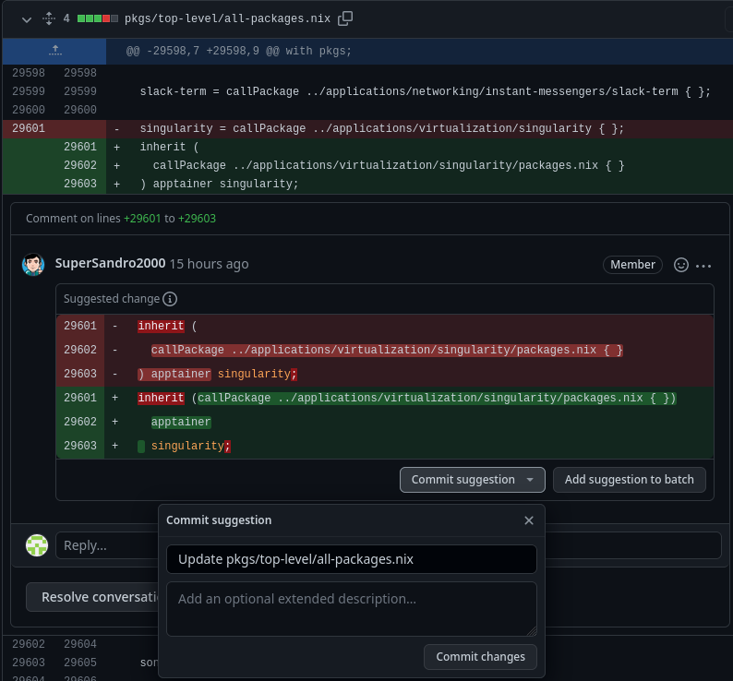
Task: Click the removed singularity callPackage line
Action: pyautogui.click(x=381, y=128)
